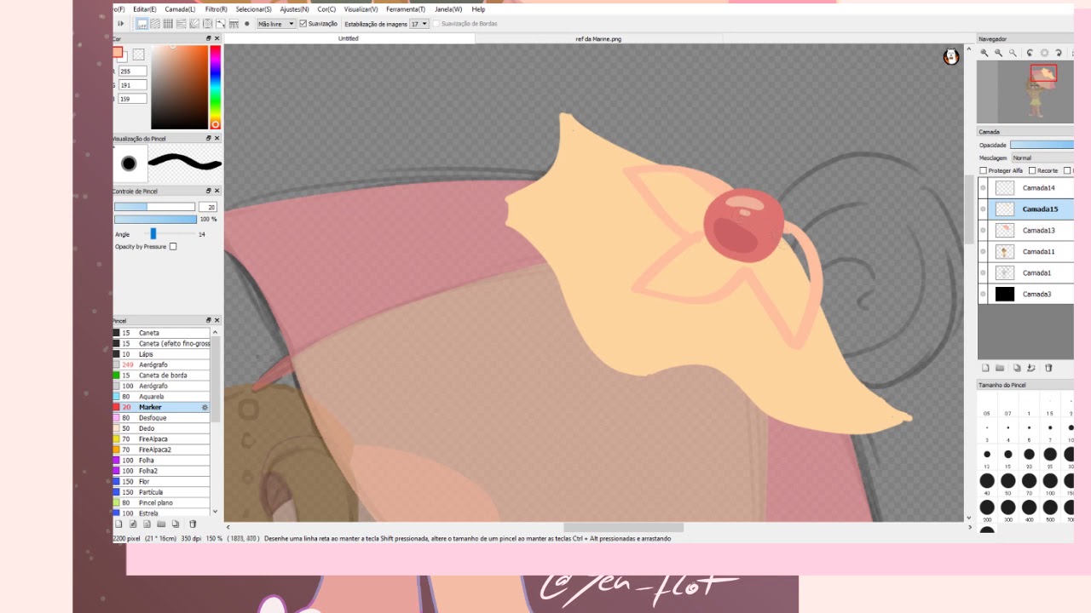Enable Proteger Alfa checkbox
Screen dimensions: 1091x613
[984, 170]
